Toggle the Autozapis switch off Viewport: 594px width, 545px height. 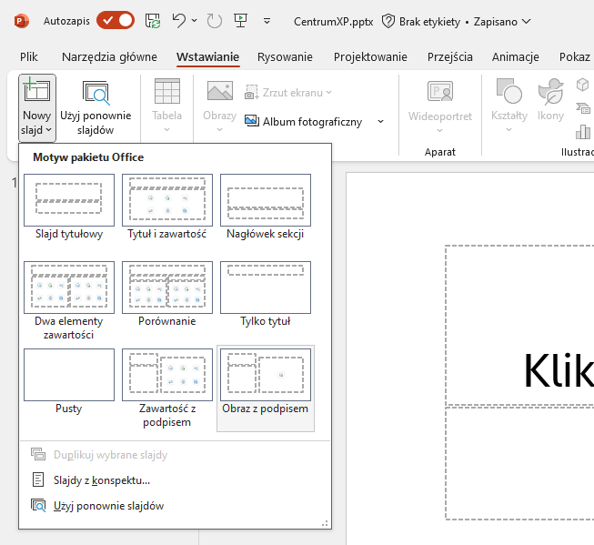tap(116, 20)
